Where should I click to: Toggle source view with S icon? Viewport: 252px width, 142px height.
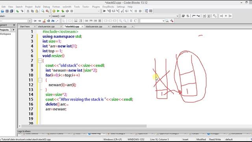point(131,21)
